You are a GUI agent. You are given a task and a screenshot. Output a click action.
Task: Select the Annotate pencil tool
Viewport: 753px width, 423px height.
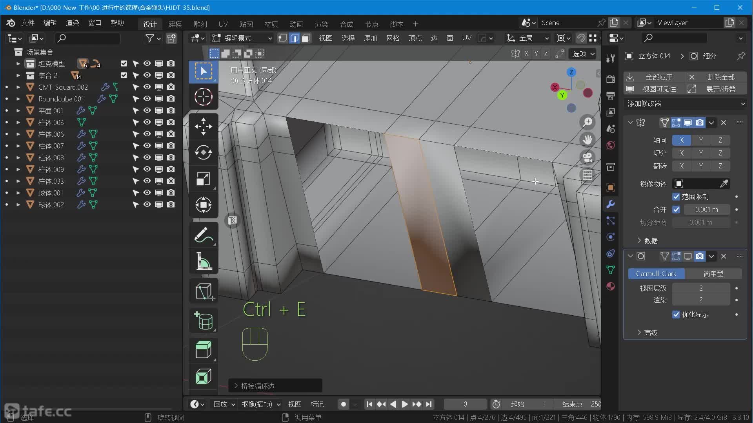tap(203, 235)
